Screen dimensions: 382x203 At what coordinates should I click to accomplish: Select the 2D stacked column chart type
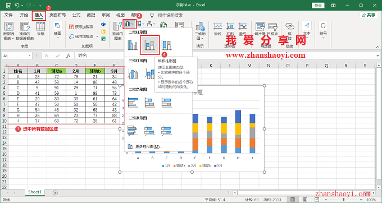click(149, 45)
